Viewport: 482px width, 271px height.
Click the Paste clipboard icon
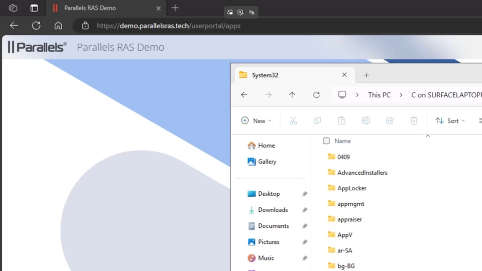[x=341, y=121]
